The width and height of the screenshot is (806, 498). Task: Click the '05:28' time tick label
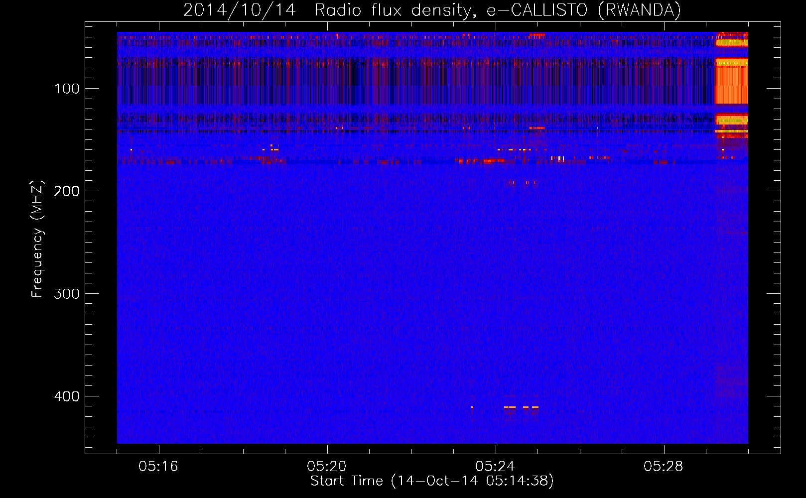pyautogui.click(x=664, y=467)
